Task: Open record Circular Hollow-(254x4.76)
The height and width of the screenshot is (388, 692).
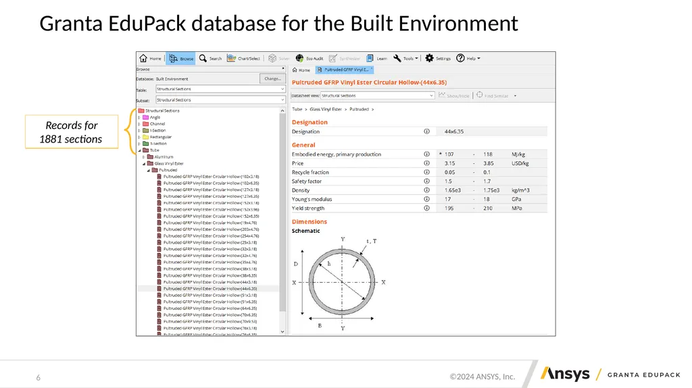Action: tap(208, 236)
